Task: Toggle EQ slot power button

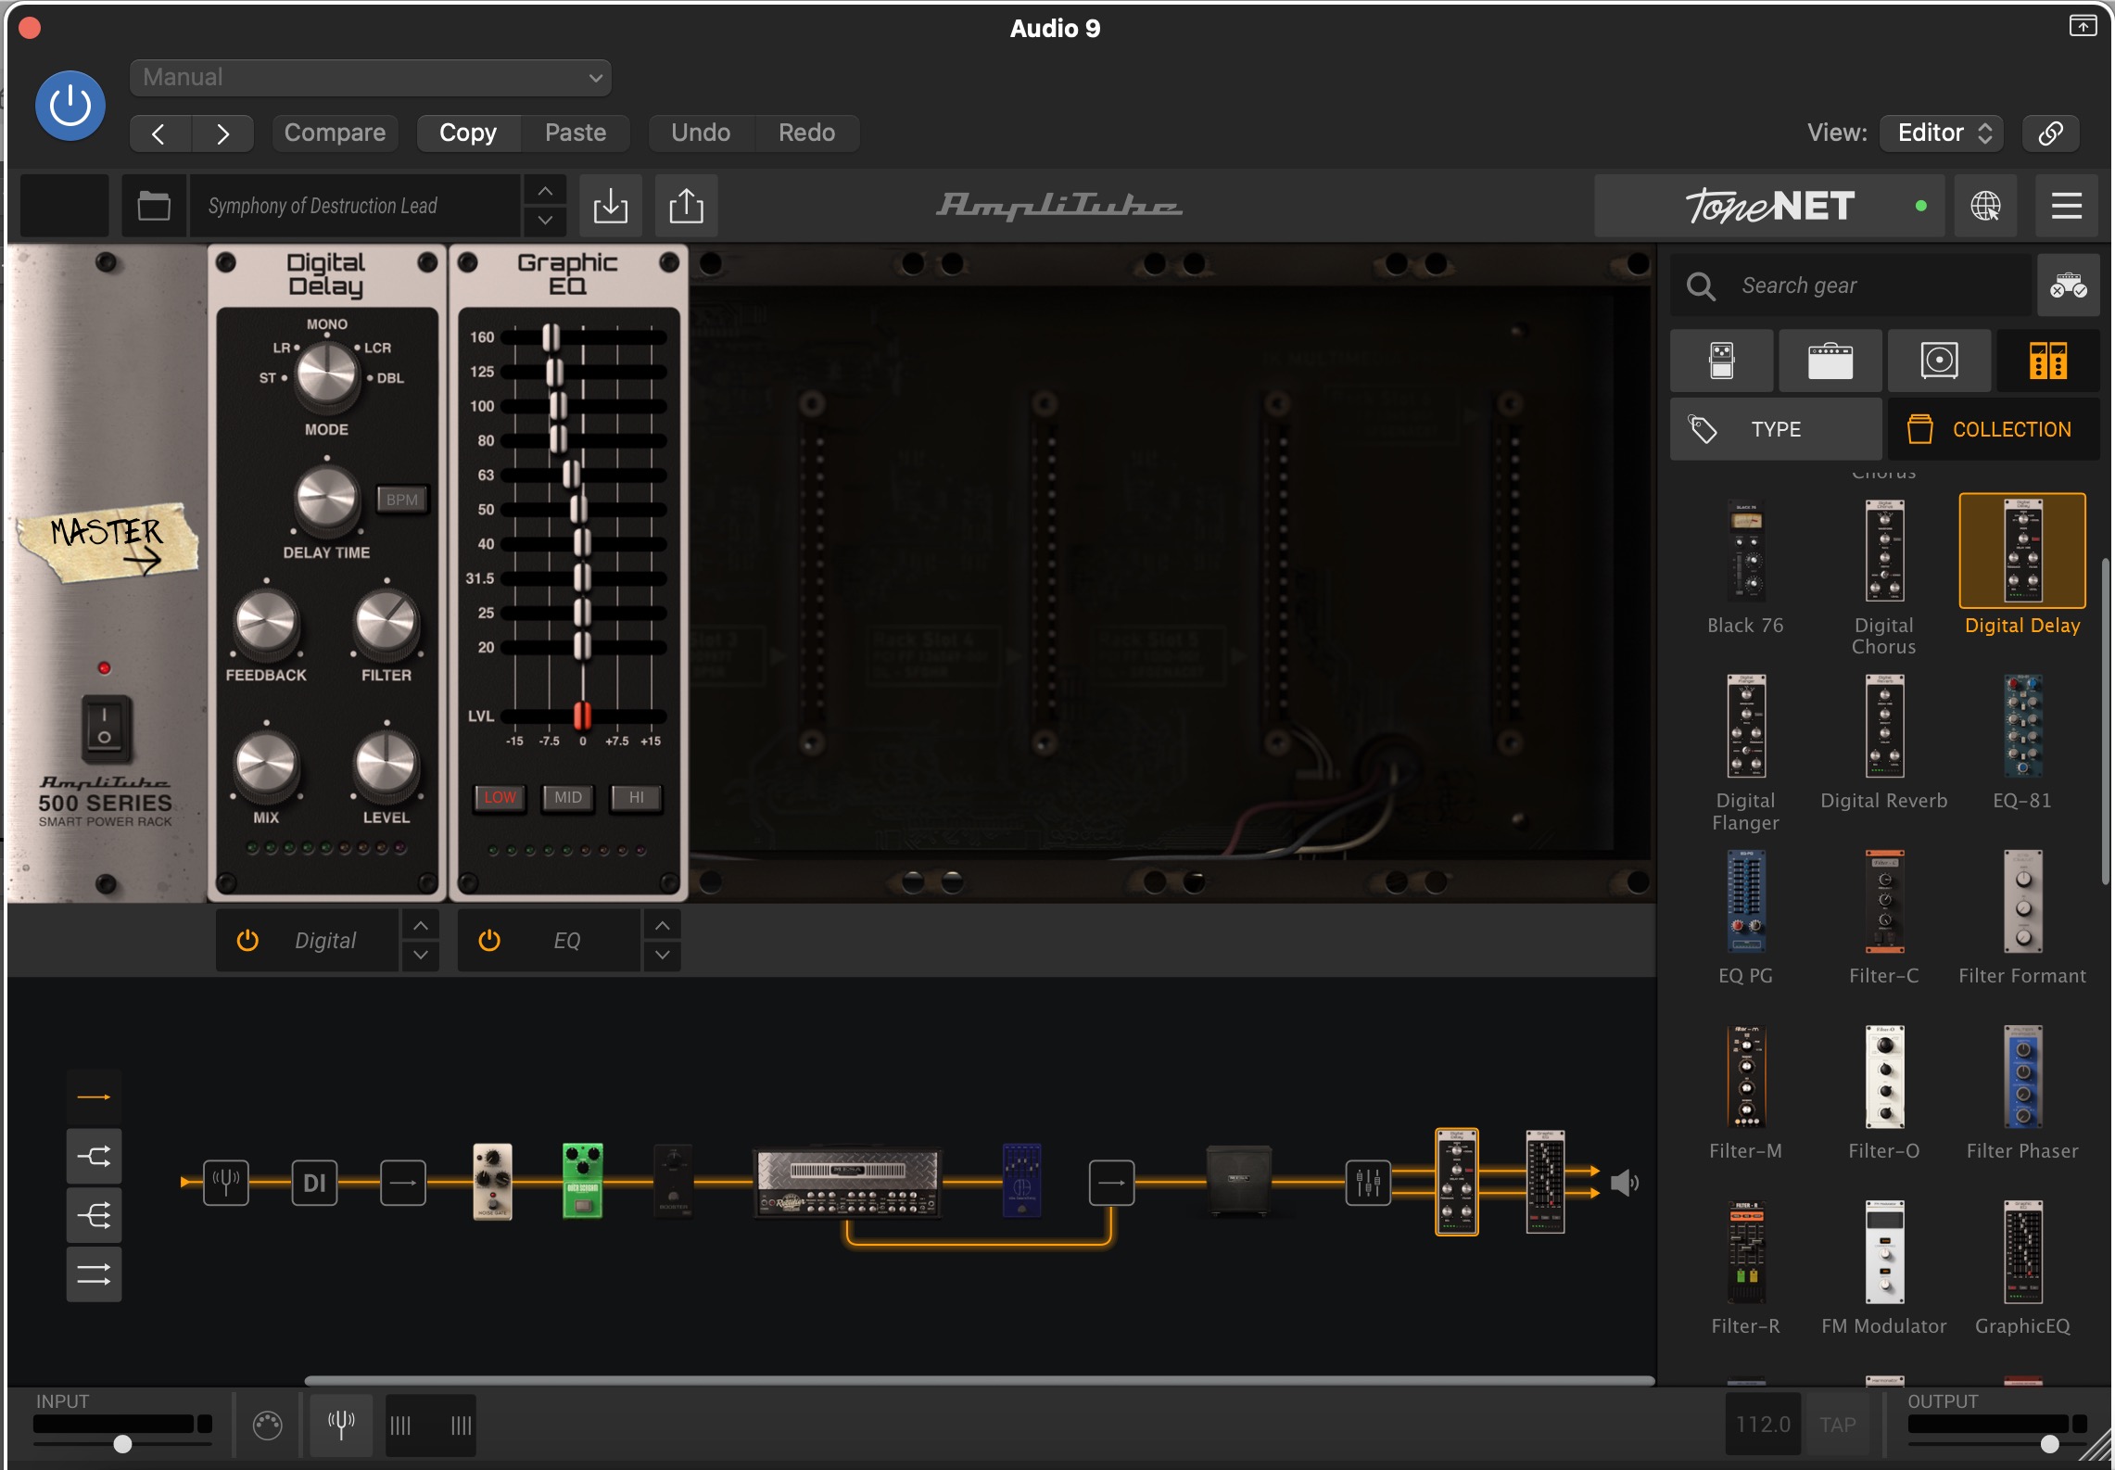Action: [489, 941]
